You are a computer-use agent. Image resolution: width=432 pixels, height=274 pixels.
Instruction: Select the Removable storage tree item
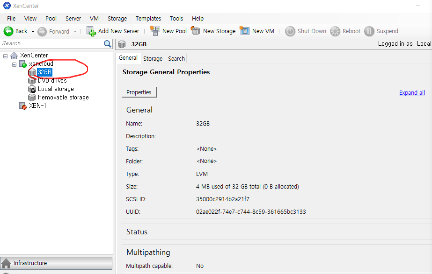tap(63, 97)
